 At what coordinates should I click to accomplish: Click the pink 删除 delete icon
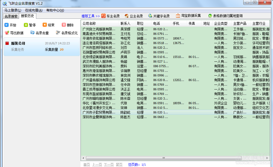(64, 25)
